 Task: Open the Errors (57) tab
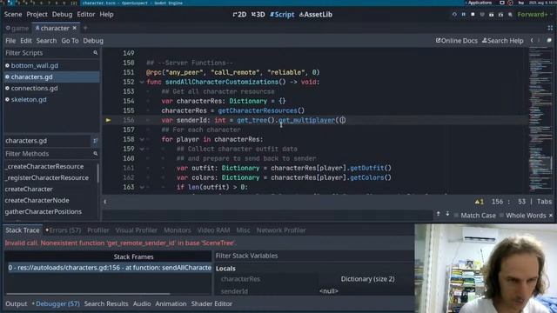pos(64,230)
